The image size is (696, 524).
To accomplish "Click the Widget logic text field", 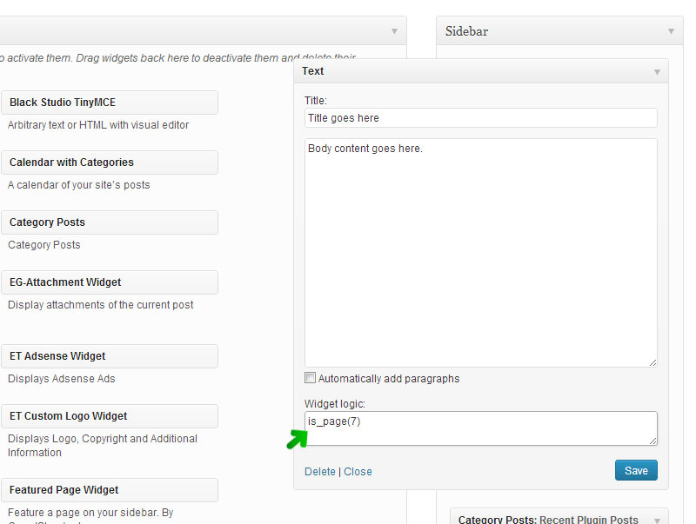I will click(x=480, y=428).
